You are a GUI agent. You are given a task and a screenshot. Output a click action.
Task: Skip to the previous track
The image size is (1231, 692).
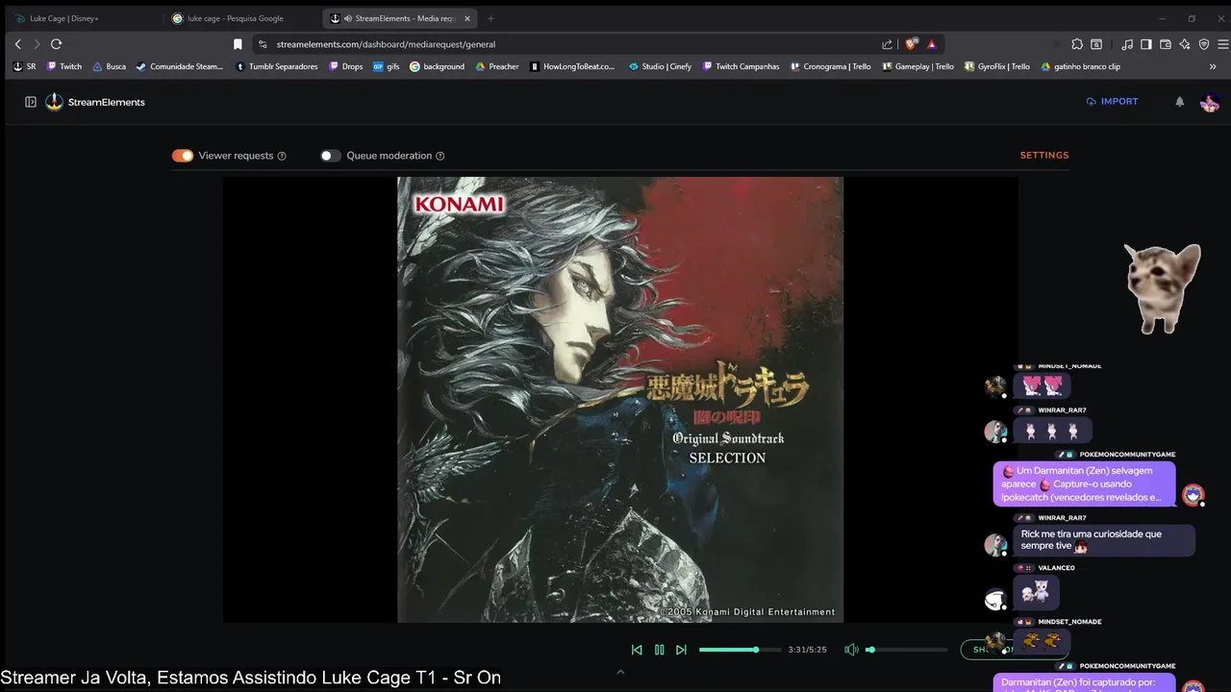[637, 650]
